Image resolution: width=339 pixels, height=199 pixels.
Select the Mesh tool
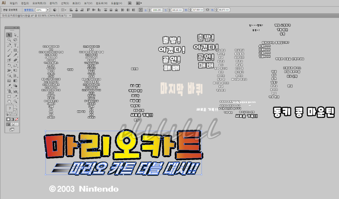pyautogui.click(x=9, y=81)
